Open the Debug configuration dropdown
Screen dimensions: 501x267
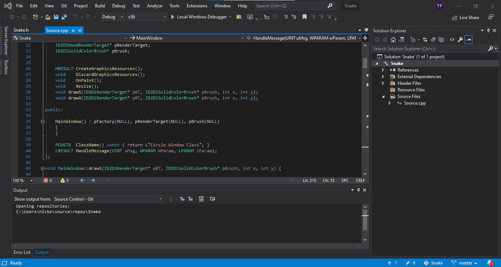click(113, 17)
